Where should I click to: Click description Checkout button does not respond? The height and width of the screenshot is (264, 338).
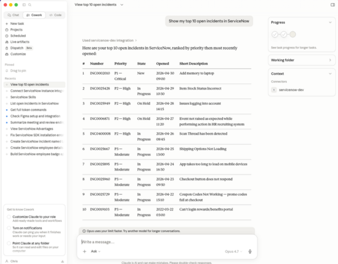tap(206, 179)
